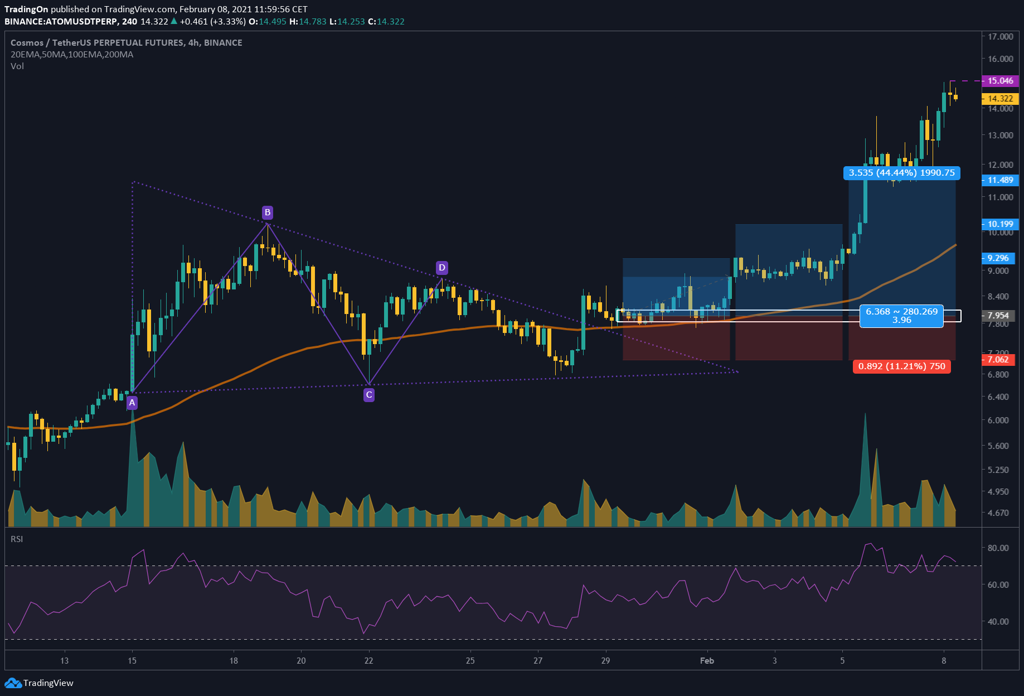Click the 7.954 gray price label
This screenshot has width=1024, height=696.
pyautogui.click(x=998, y=316)
